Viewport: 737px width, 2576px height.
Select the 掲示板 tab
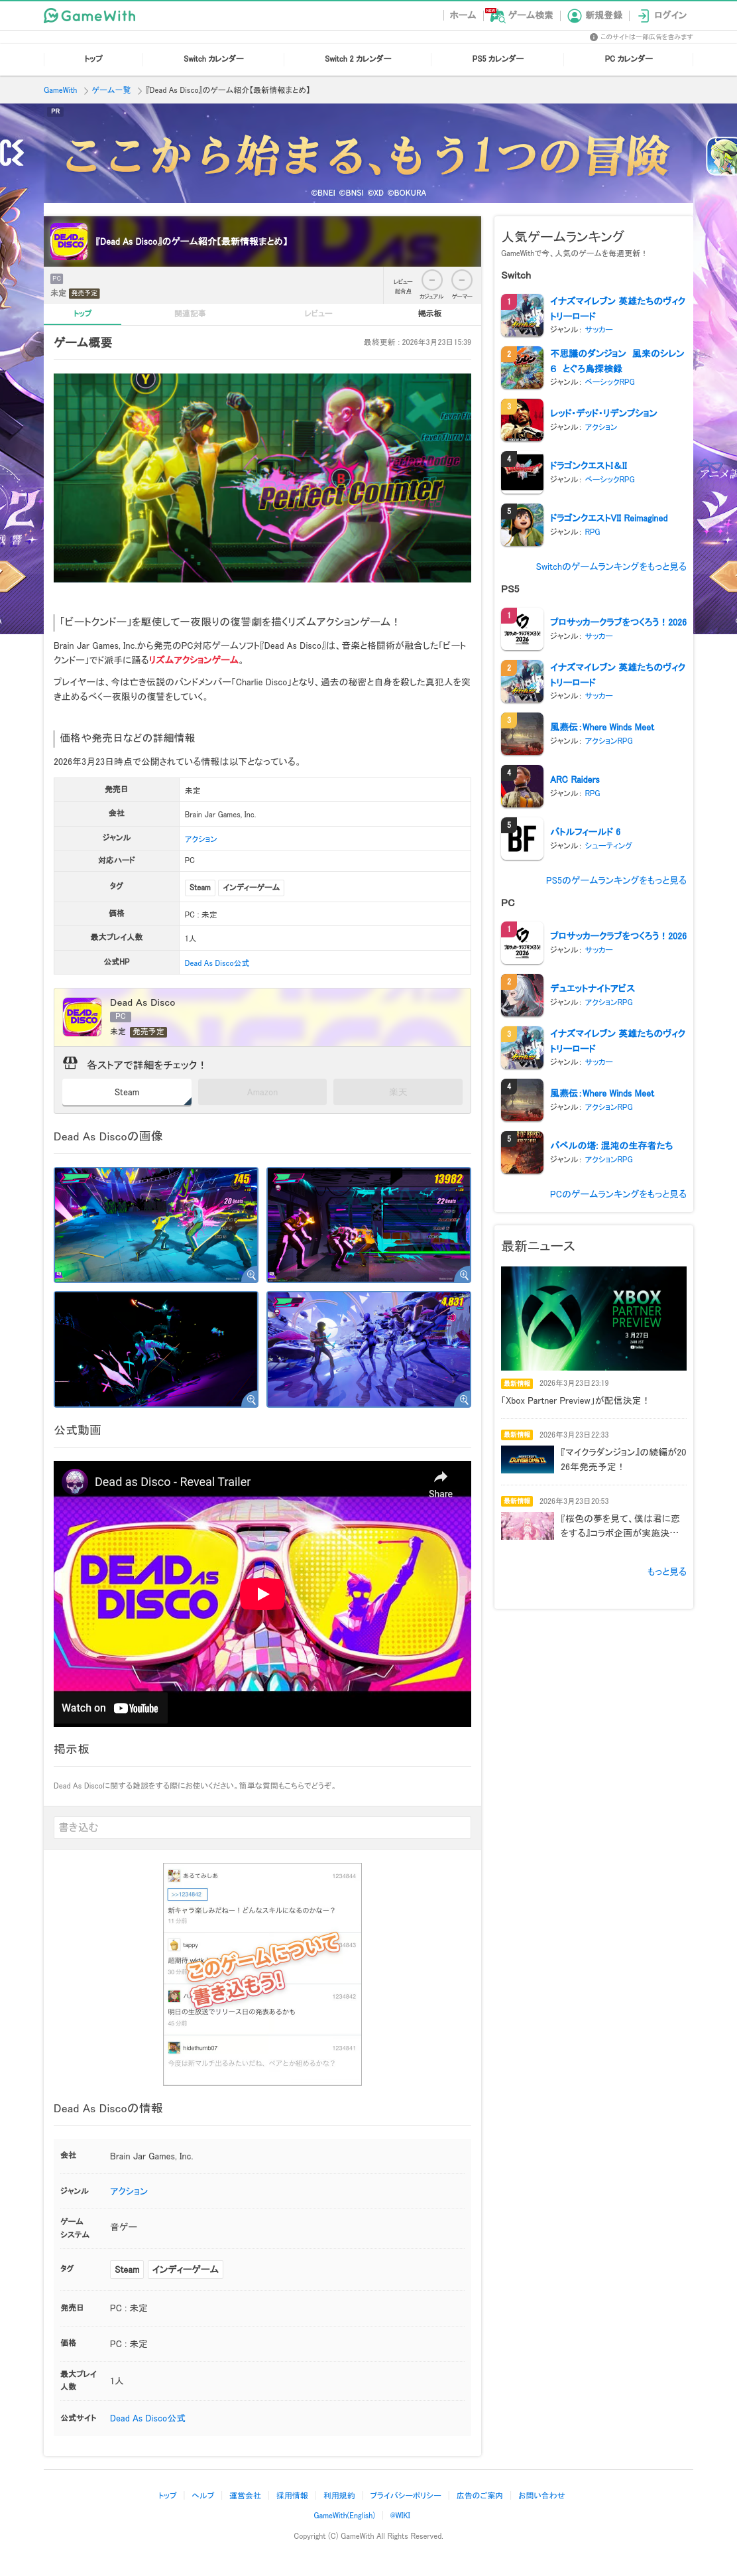pyautogui.click(x=429, y=313)
